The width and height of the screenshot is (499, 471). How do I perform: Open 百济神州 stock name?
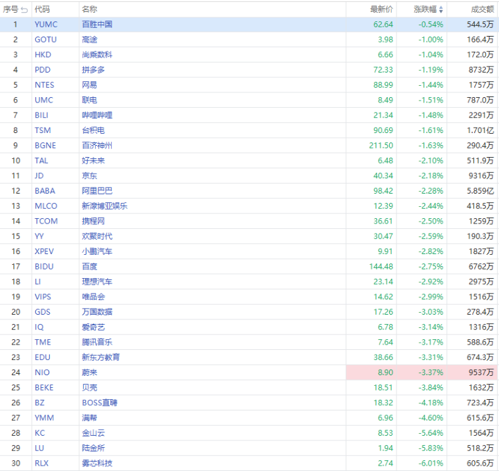click(97, 146)
